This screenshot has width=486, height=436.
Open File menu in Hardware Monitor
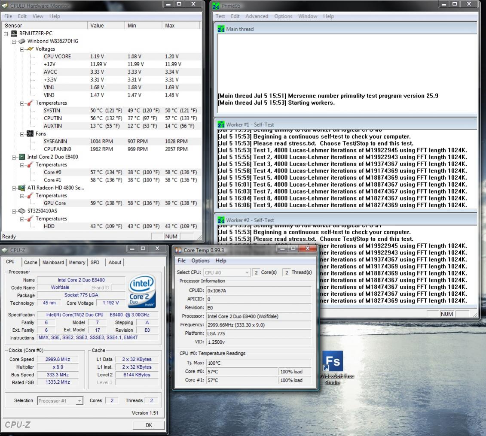8,16
